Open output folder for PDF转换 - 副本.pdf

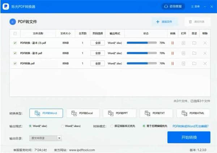pyautogui.click(x=194, y=53)
